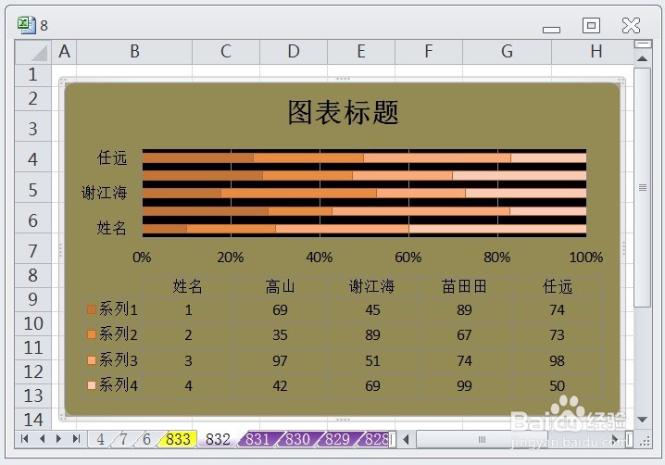Image resolution: width=665 pixels, height=465 pixels.
Task: Click previous sheet navigation arrow
Action: 42,439
